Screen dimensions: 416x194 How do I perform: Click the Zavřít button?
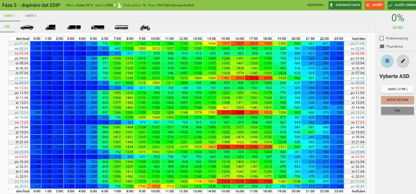point(374,5)
